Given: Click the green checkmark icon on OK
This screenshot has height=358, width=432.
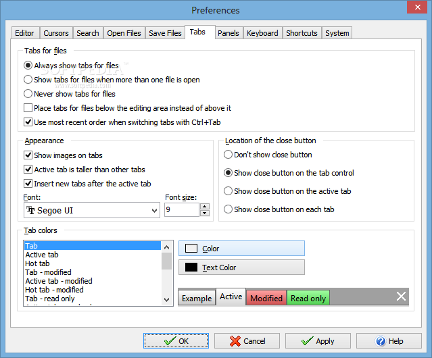Looking at the screenshot, I should (x=170, y=341).
